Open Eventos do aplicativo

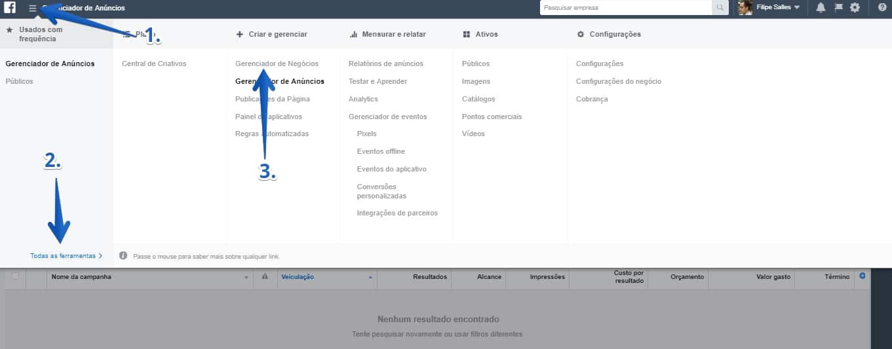[x=392, y=169]
